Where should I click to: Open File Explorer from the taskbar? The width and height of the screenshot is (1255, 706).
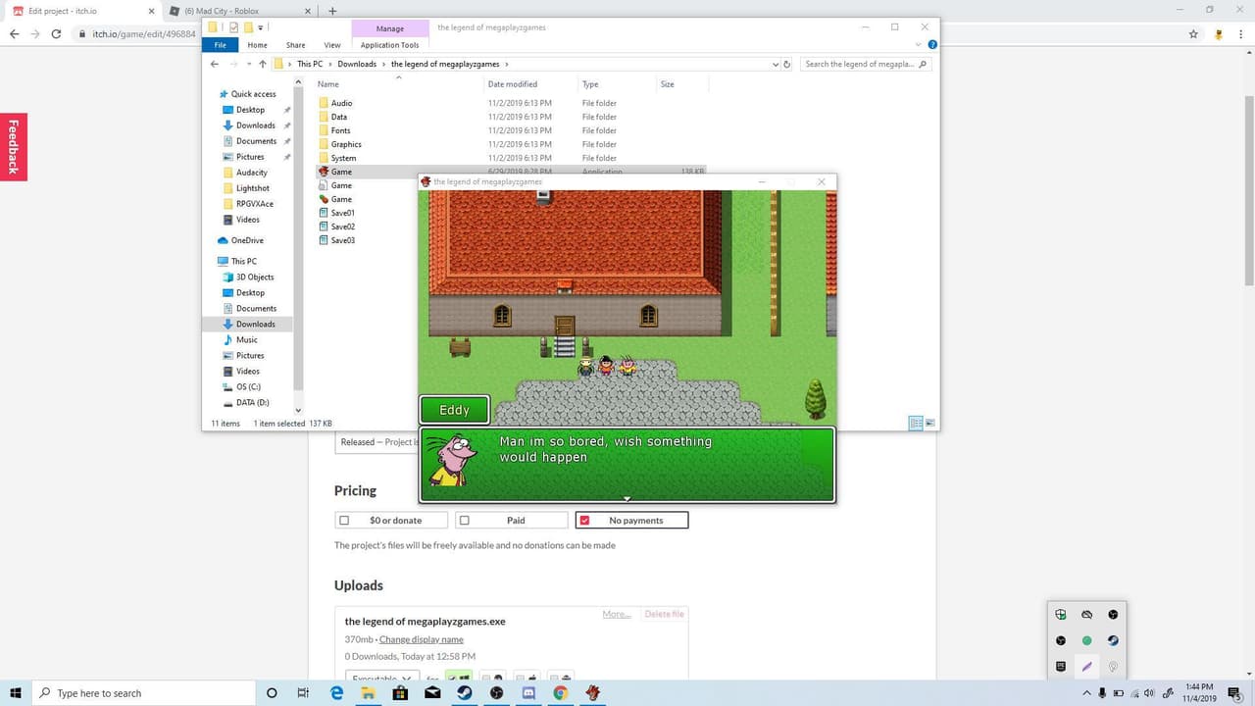pos(368,693)
